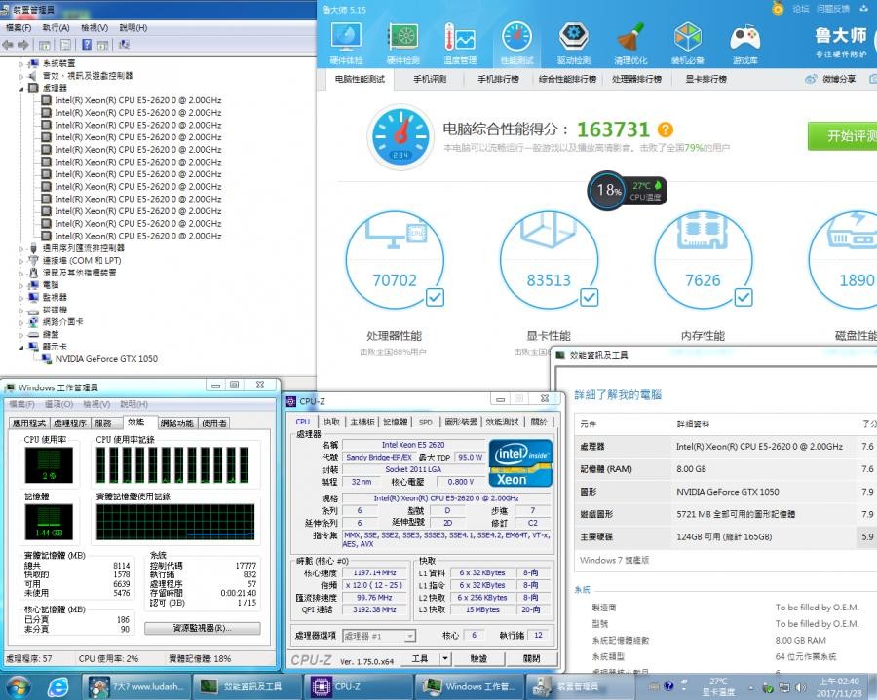Click 資源監視器(R)... button in Task Manager
The image size is (877, 700).
pyautogui.click(x=203, y=629)
